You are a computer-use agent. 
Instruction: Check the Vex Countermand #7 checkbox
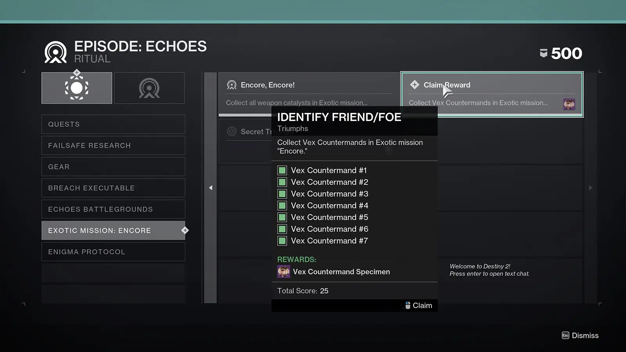click(x=282, y=241)
